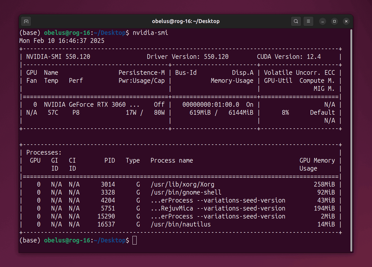
Task: Click the Driver Version: 550.120 text
Action: 188,57
